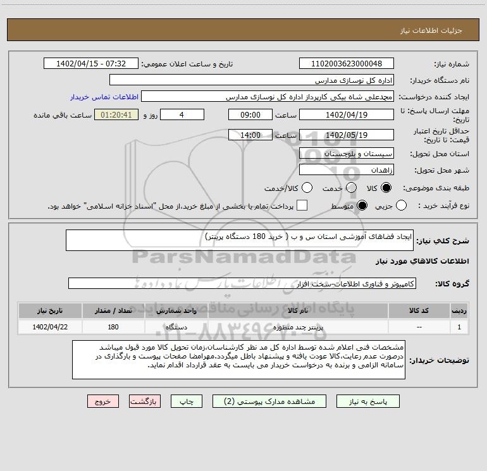Viewport: 487px width, 471px height.
Task: Click the goods group field کامپیوتر و فناوری اطلاعات
Action: click(x=242, y=283)
